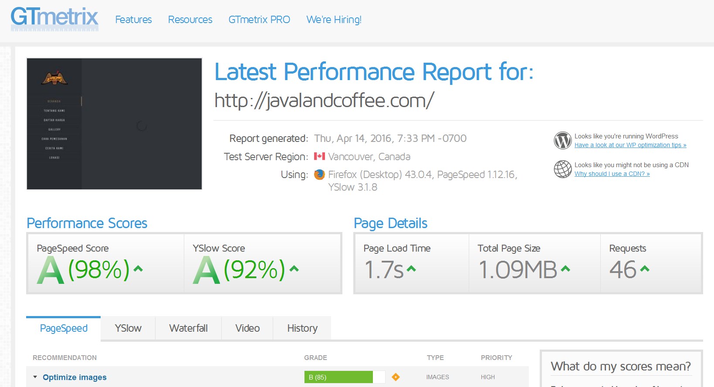Click the Total Page Size trend arrow

click(565, 269)
